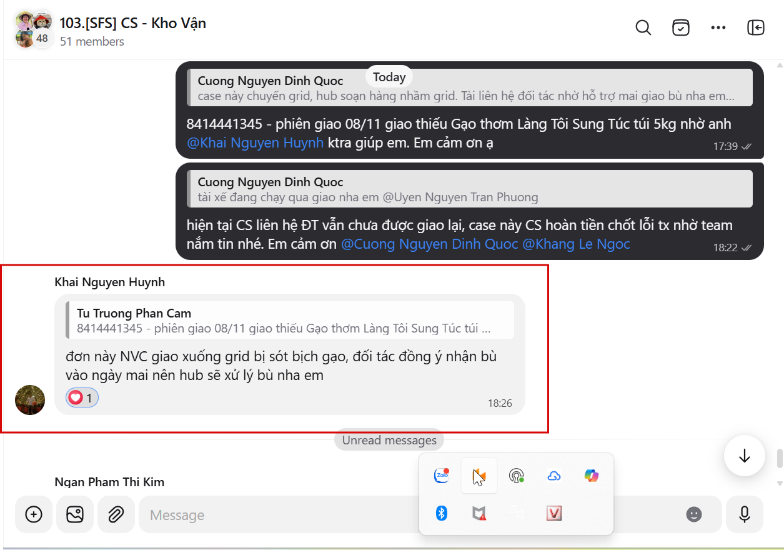Image resolution: width=784 pixels, height=550 pixels.
Task: Click the @Khai Nguyen Huynh mention
Action: (255, 142)
